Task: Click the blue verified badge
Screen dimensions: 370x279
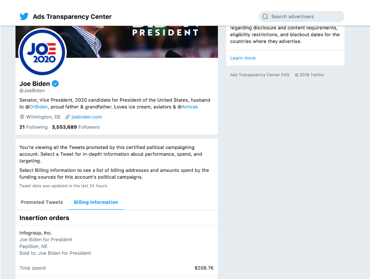Action: [55, 84]
